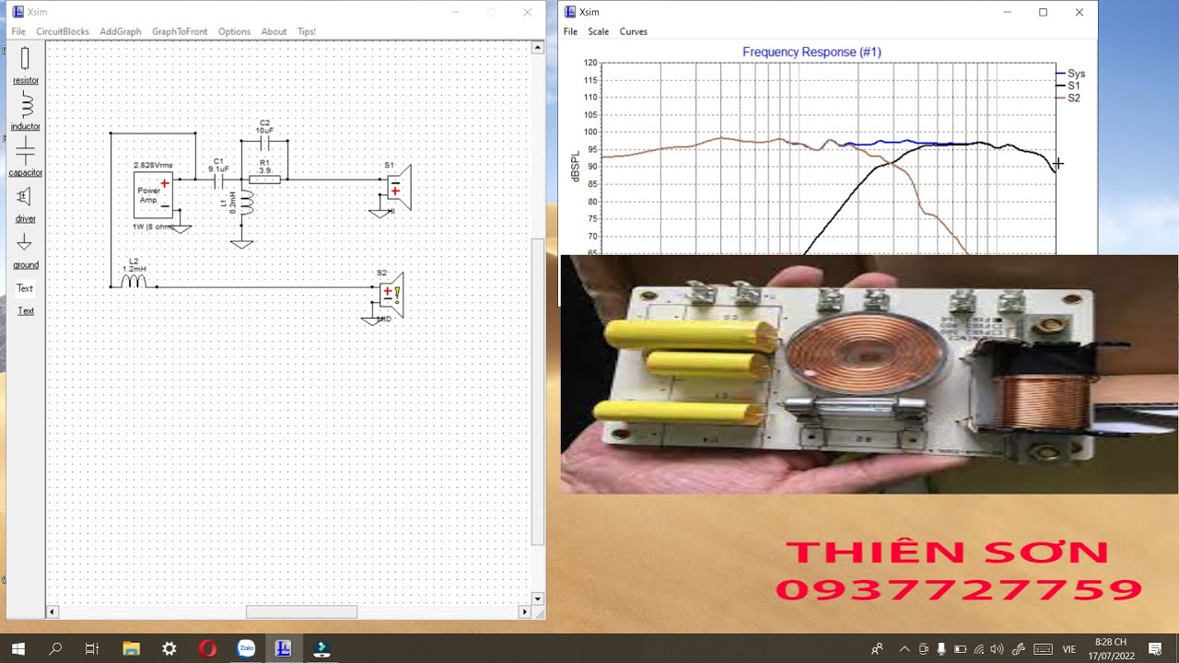This screenshot has height=663, width=1179.
Task: Open the notification action center
Action: tap(1155, 649)
